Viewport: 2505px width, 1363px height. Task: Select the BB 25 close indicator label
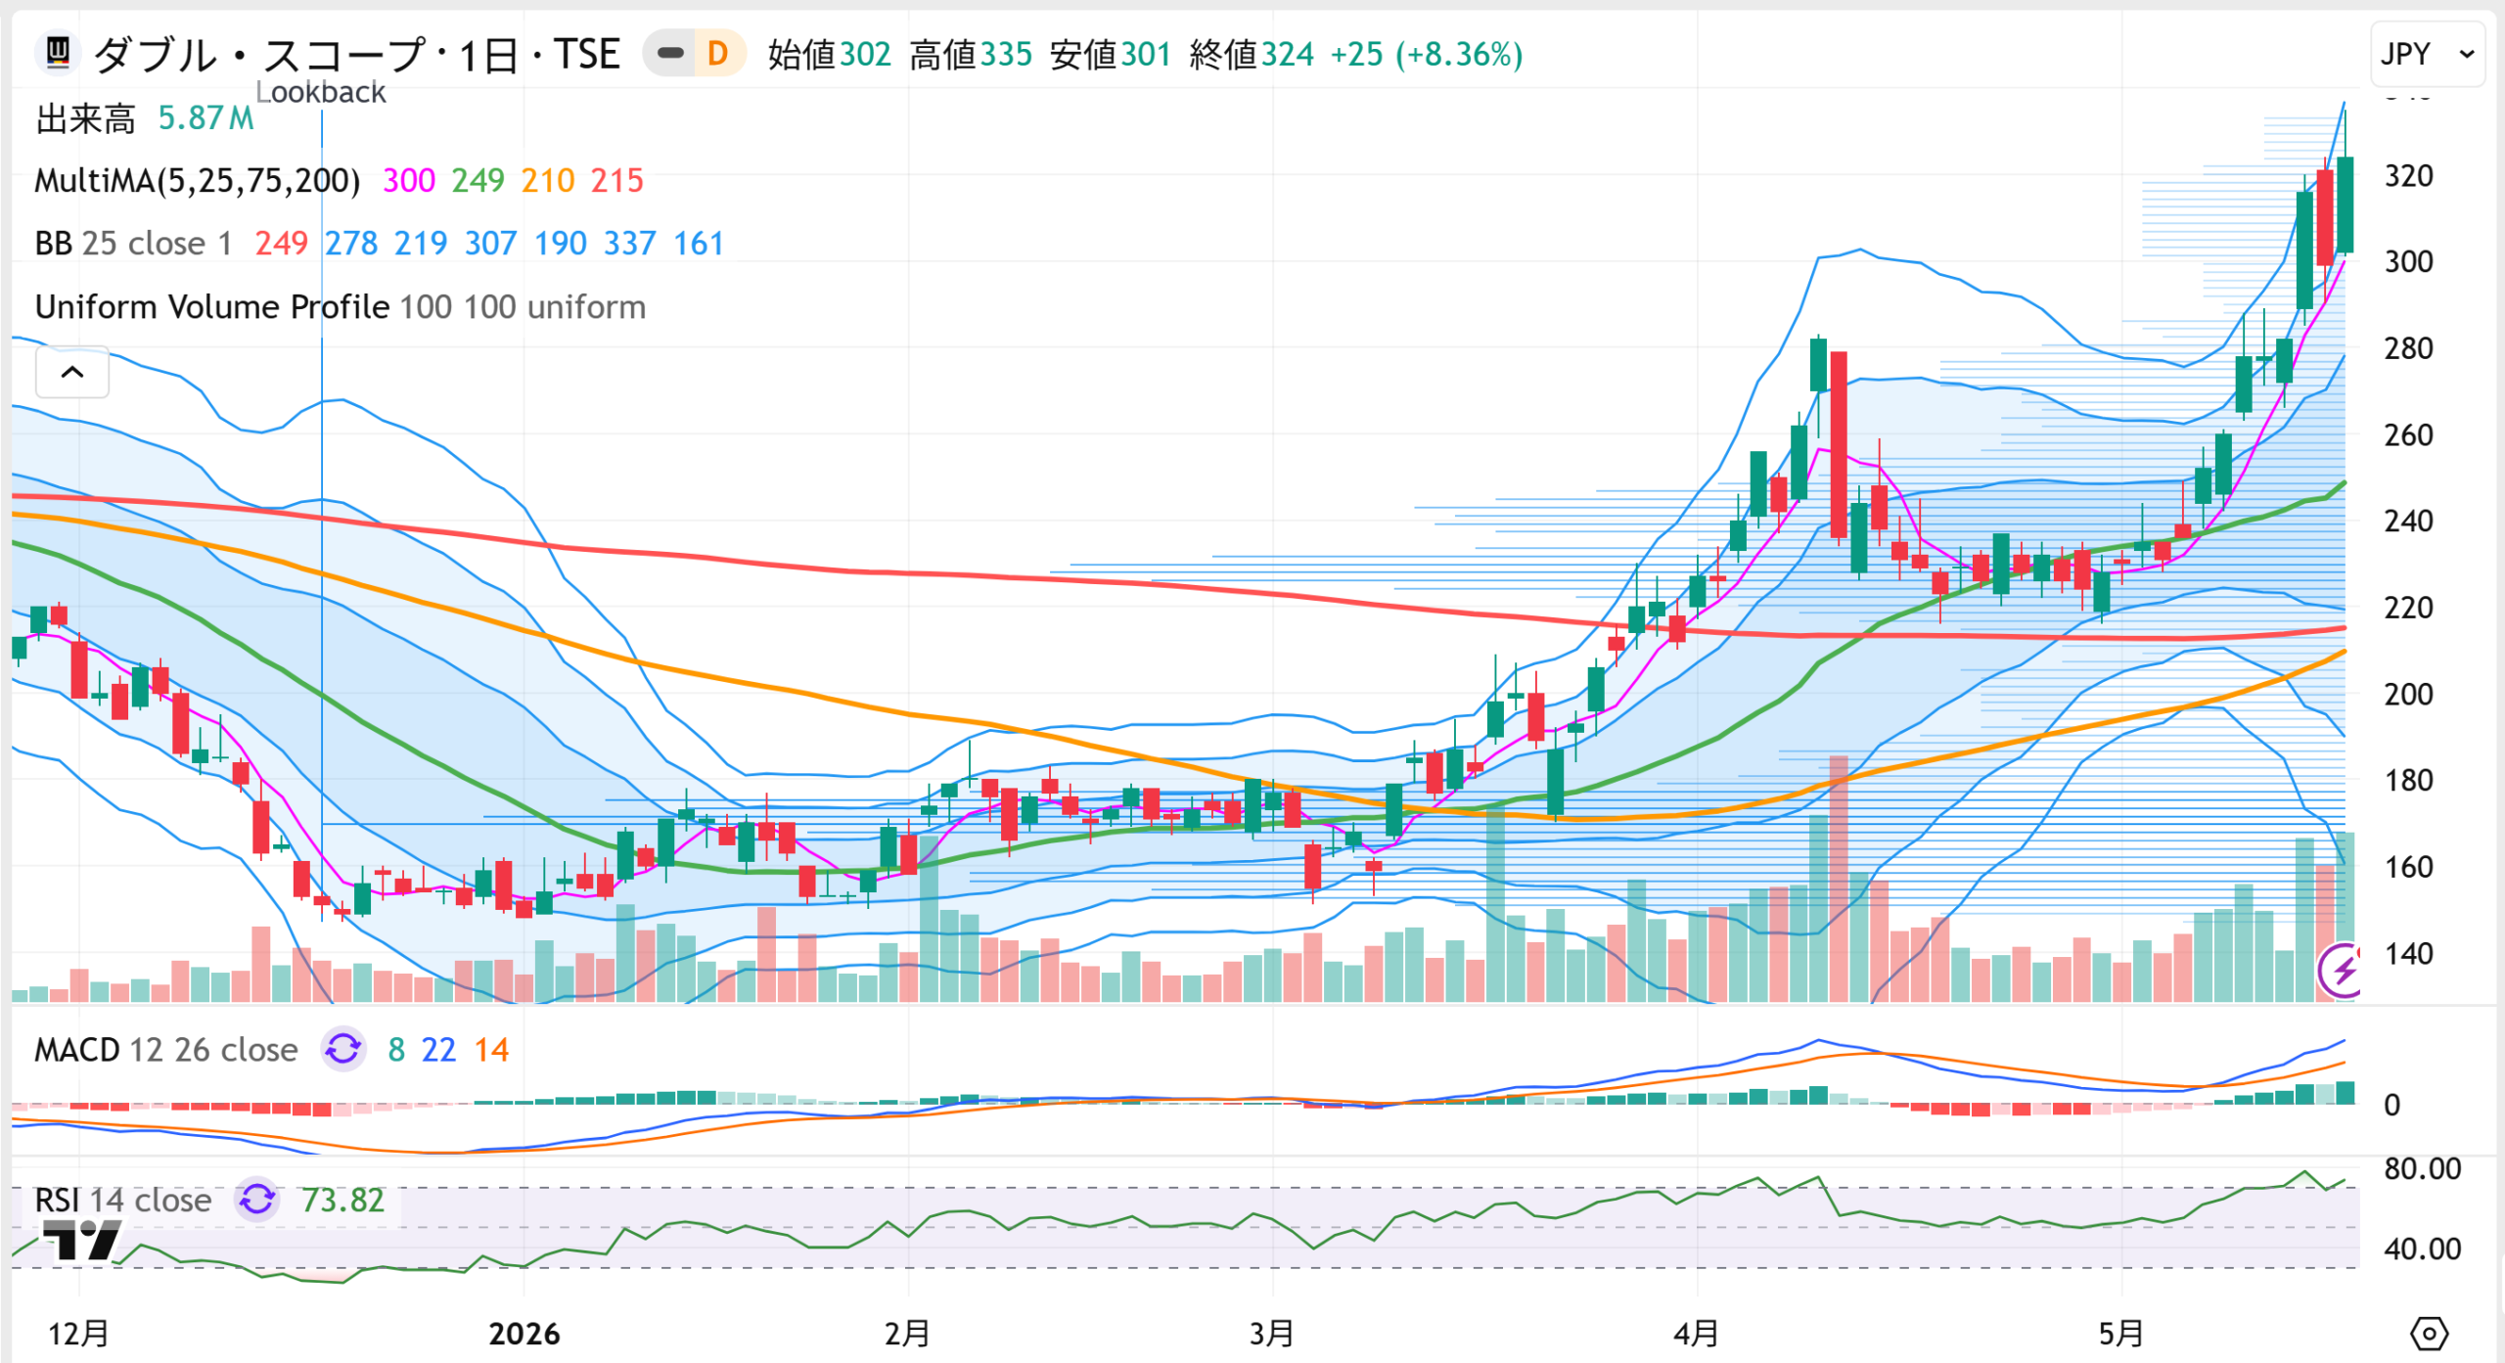(133, 243)
